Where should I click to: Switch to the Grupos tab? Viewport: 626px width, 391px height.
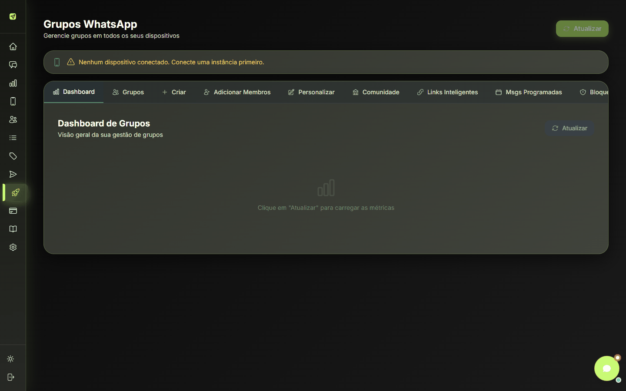click(x=128, y=92)
